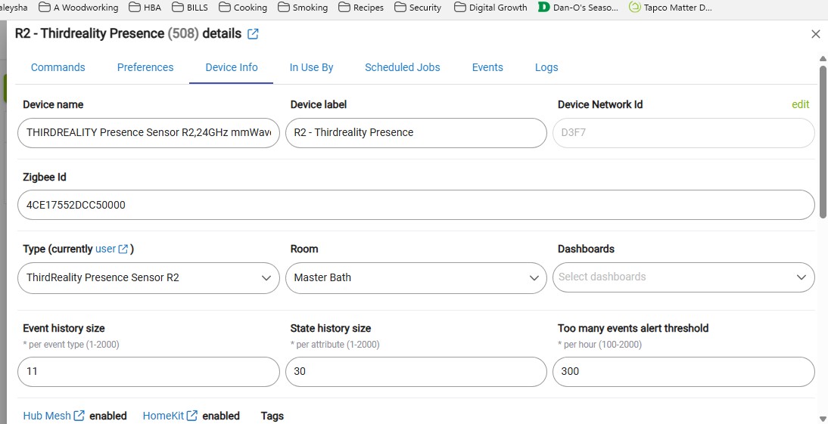Click the HomeKit external link icon
Image resolution: width=828 pixels, height=424 pixels.
[192, 416]
